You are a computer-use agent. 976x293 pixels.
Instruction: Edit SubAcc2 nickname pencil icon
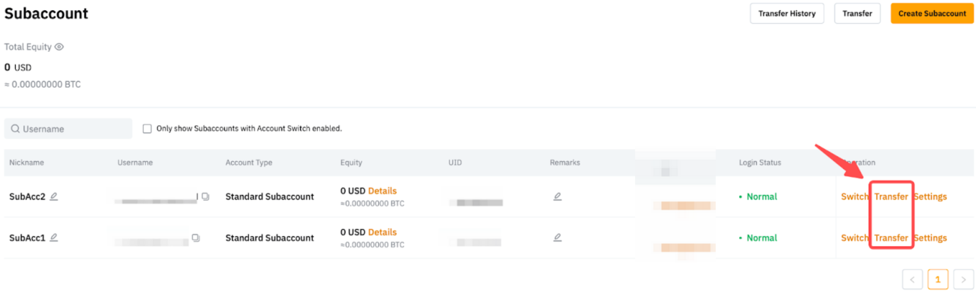coord(54,196)
